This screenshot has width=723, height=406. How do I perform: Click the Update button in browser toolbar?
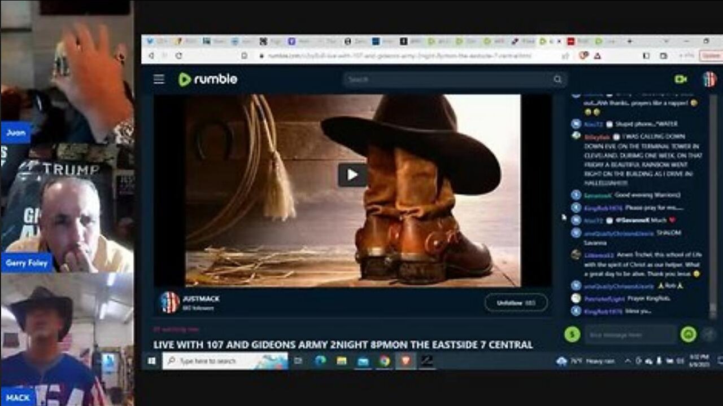tap(711, 56)
